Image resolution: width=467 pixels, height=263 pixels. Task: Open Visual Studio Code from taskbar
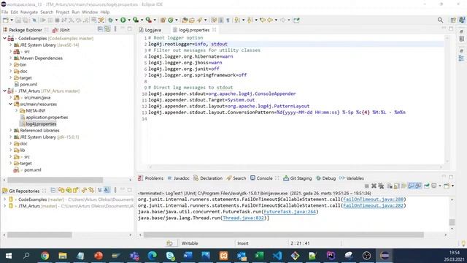[x=277, y=256]
